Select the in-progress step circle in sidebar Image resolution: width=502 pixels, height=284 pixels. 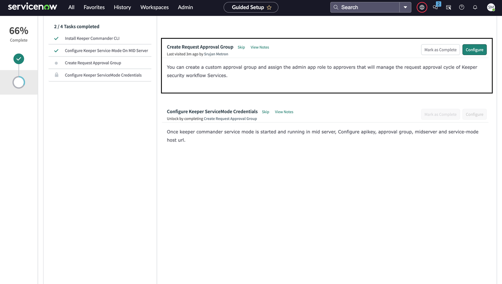point(18,82)
